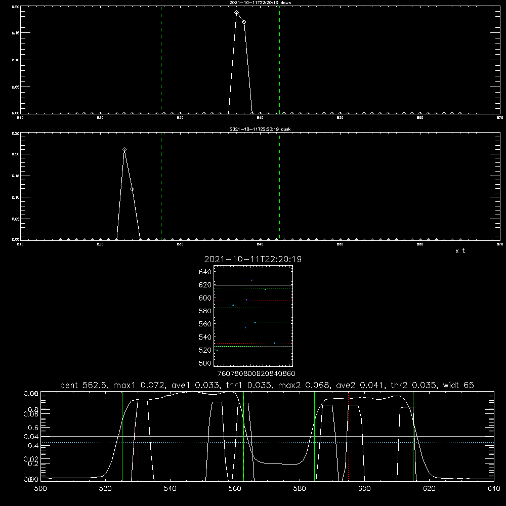
Task: Click the '0.6' y-axis label of the bottom plot
Action: [33, 428]
